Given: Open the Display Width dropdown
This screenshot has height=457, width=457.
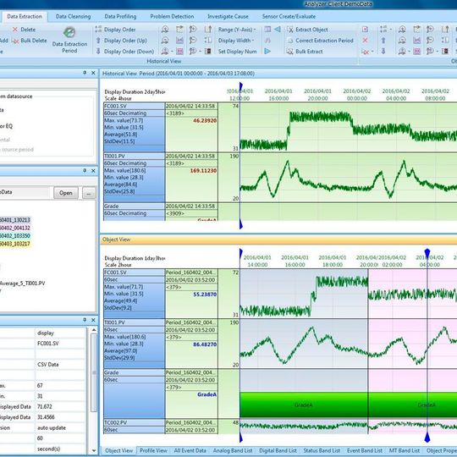Looking at the screenshot, I should pos(236,41).
